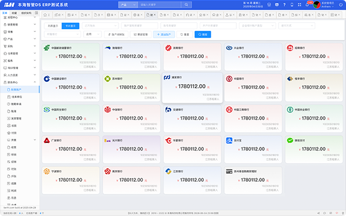The height and width of the screenshot is (216, 346).
Task: Open the help question mark icon
Action: [x=284, y=5]
